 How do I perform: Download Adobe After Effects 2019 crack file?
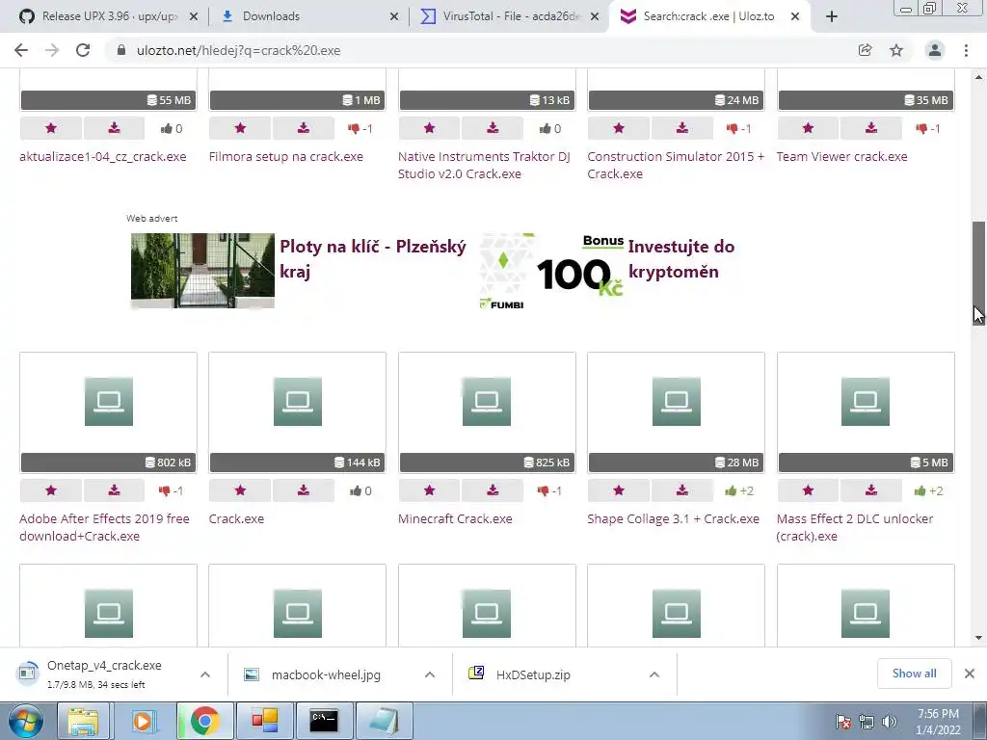114,490
